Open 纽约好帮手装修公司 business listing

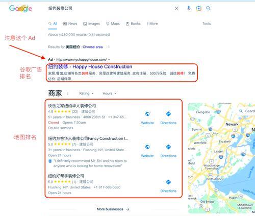[x=66, y=176]
